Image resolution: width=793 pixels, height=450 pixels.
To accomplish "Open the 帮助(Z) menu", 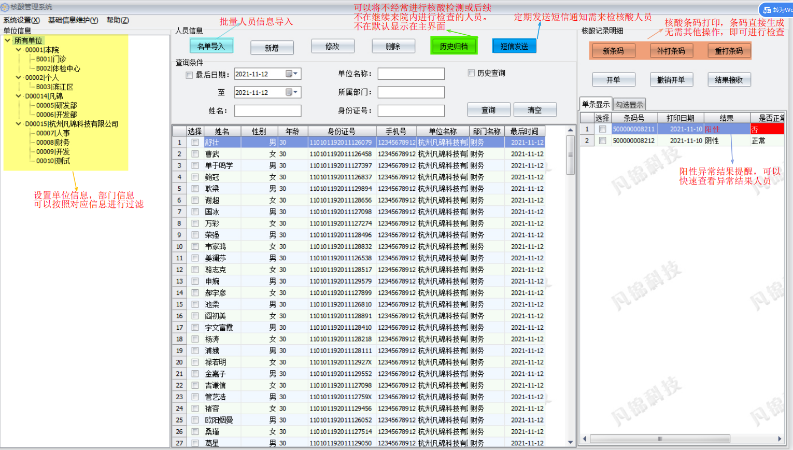I will pyautogui.click(x=118, y=20).
